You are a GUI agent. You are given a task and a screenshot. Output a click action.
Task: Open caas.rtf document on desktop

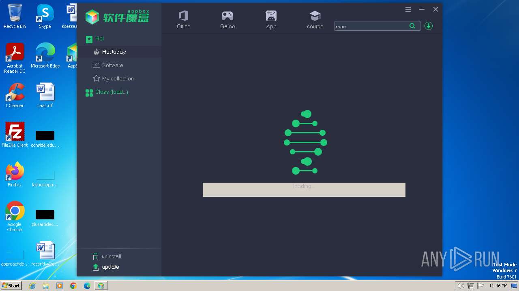45,95
